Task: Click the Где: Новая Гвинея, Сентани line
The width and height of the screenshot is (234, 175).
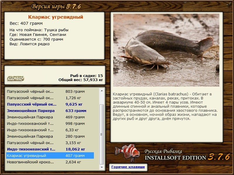Action: 38,35
